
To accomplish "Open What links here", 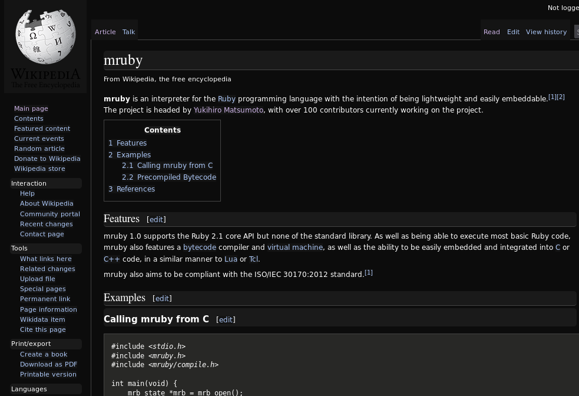I will point(46,259).
